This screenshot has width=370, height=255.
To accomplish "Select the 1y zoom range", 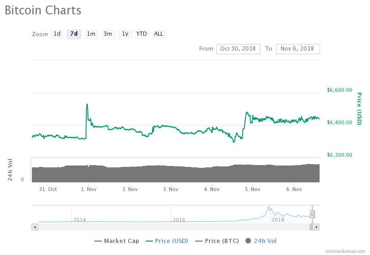I will tap(125, 34).
